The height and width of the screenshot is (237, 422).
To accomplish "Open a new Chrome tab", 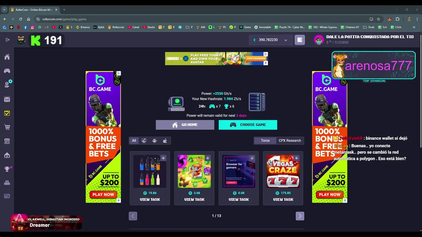I will (x=64, y=10).
